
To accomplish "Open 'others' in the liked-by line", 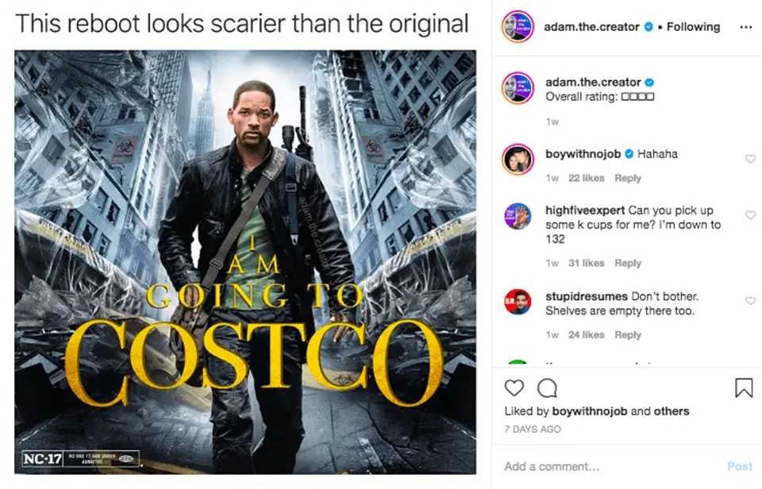I will click(x=672, y=411).
